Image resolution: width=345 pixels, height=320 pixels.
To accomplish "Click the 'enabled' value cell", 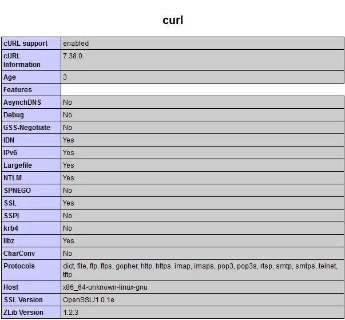I will [203, 44].
